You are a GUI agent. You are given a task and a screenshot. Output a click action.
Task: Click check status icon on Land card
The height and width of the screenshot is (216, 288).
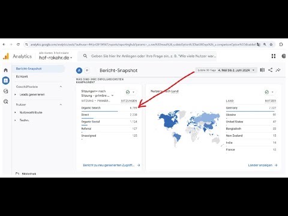[x=267, y=92]
